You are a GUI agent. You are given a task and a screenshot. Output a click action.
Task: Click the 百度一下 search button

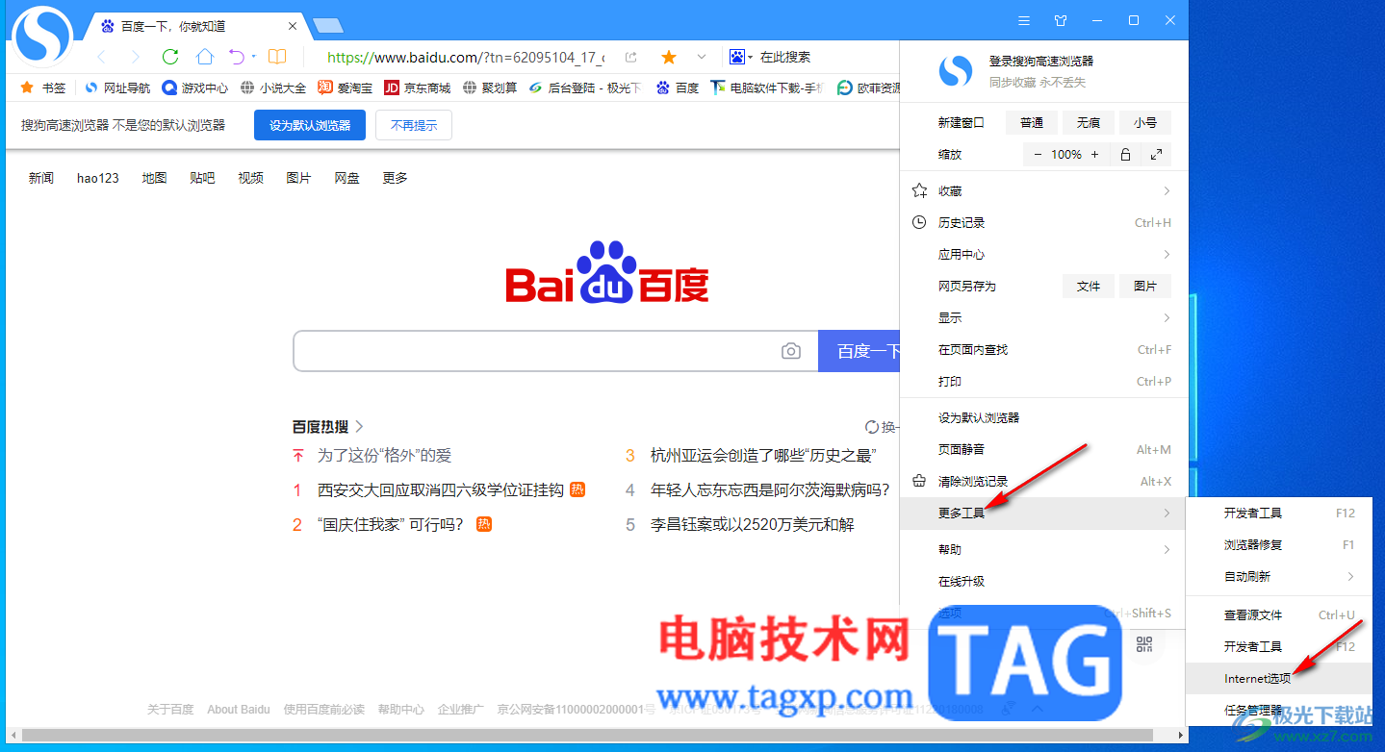coord(859,351)
